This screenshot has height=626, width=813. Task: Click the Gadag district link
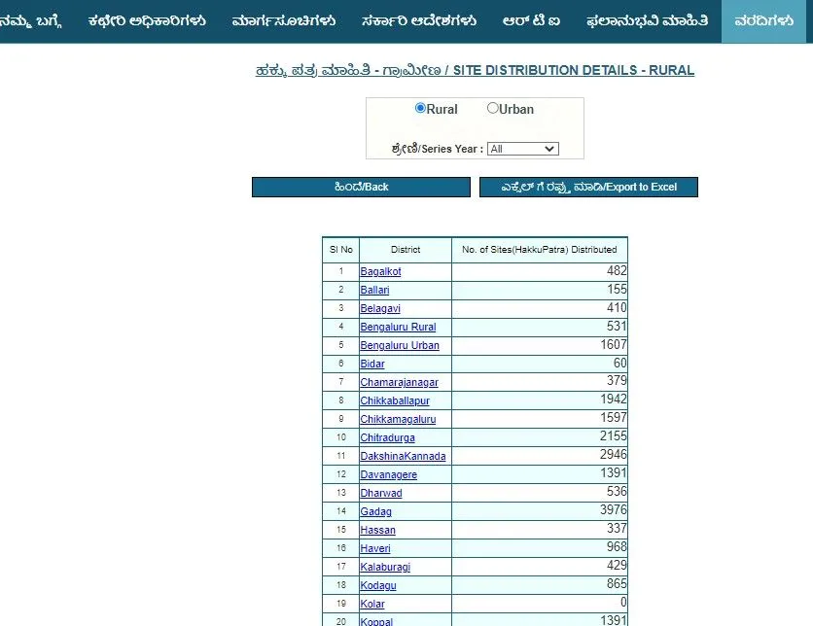[x=375, y=512]
